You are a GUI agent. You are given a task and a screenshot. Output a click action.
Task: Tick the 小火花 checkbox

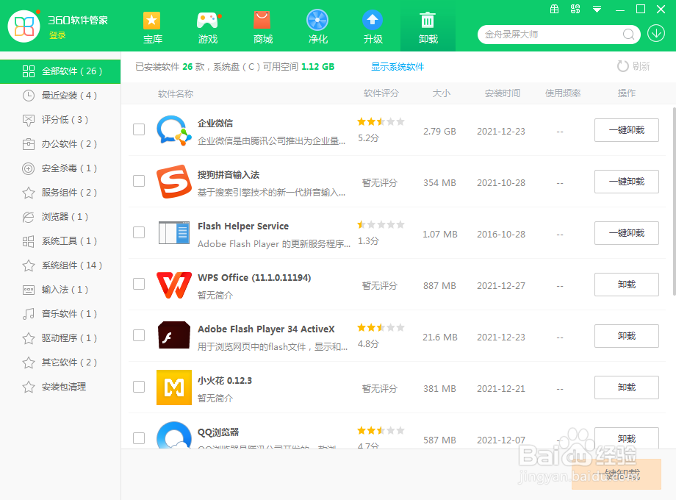[x=139, y=387]
